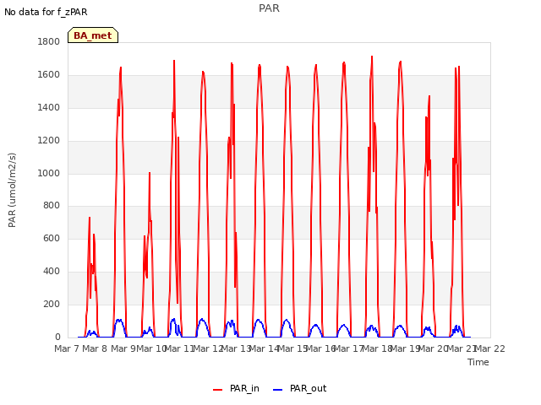Click the Mar 7 x-axis label
The width and height of the screenshot is (541, 405).
click(x=67, y=348)
